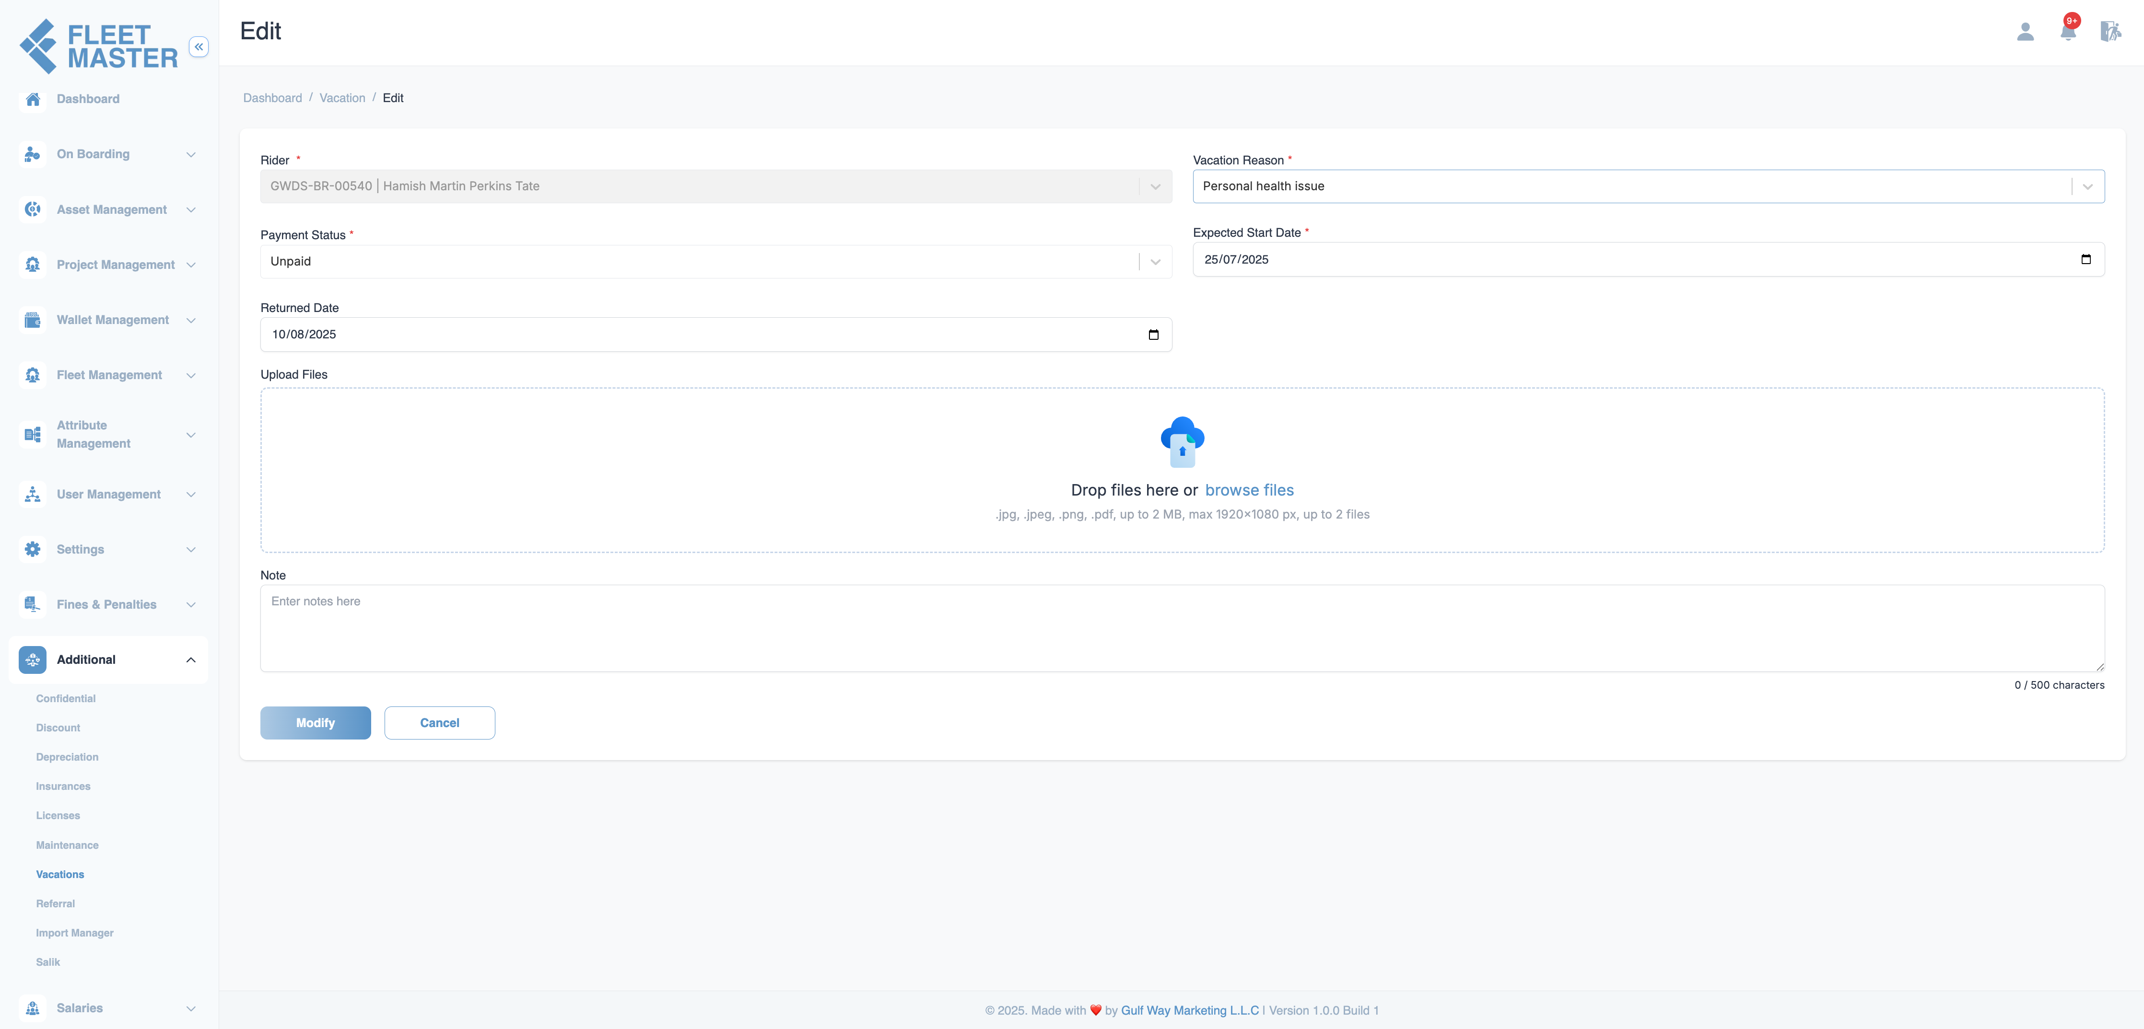This screenshot has width=2144, height=1029.
Task: Click the Wallet Management wallet icon
Action: click(x=33, y=319)
